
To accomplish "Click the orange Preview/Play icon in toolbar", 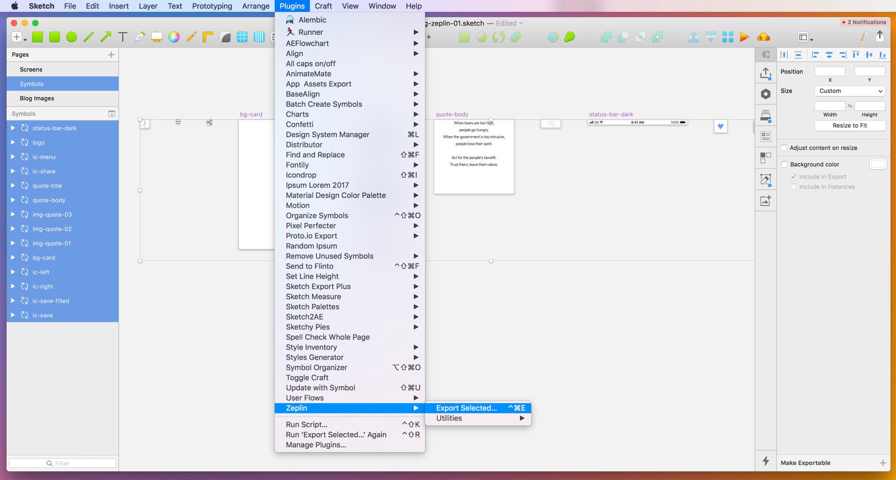I will [x=745, y=37].
